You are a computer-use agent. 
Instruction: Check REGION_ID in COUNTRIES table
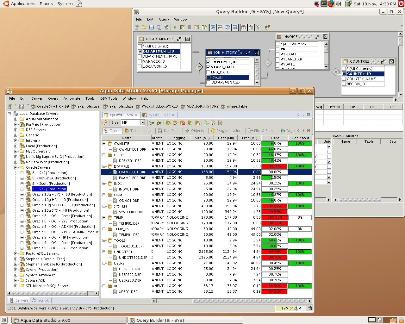tap(344, 84)
